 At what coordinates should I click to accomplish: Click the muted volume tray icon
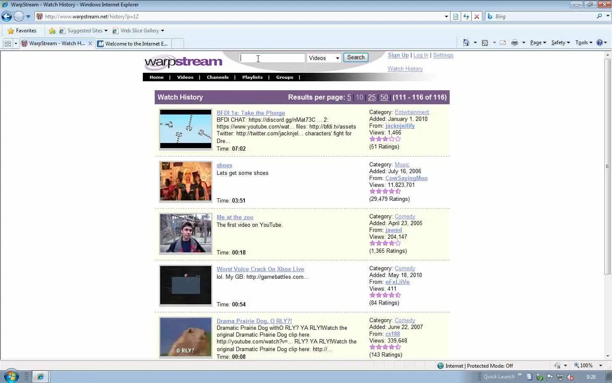click(570, 377)
